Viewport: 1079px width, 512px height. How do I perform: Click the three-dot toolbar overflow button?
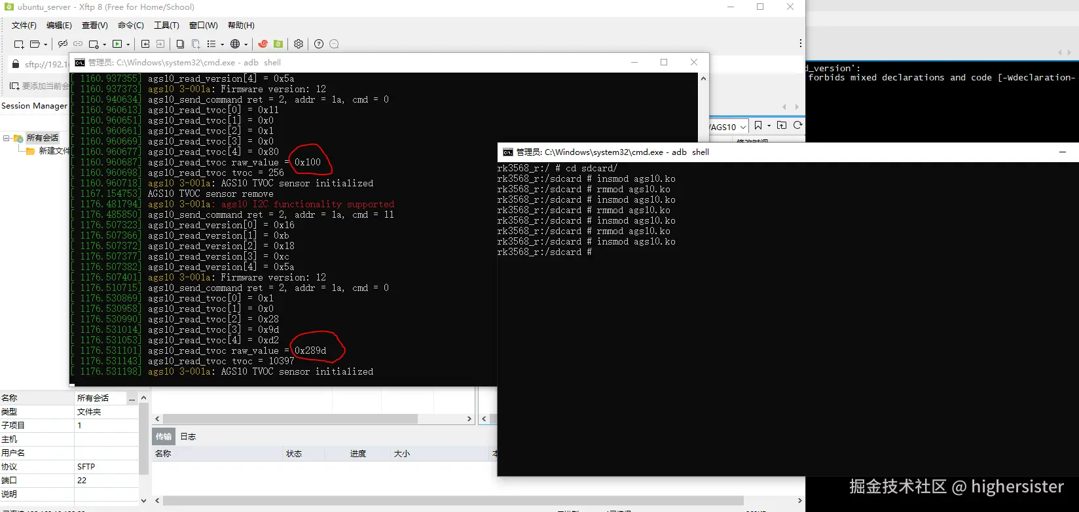pyautogui.click(x=800, y=43)
